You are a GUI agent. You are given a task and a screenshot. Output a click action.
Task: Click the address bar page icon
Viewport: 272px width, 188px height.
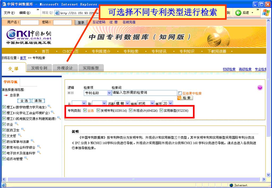click(57, 13)
